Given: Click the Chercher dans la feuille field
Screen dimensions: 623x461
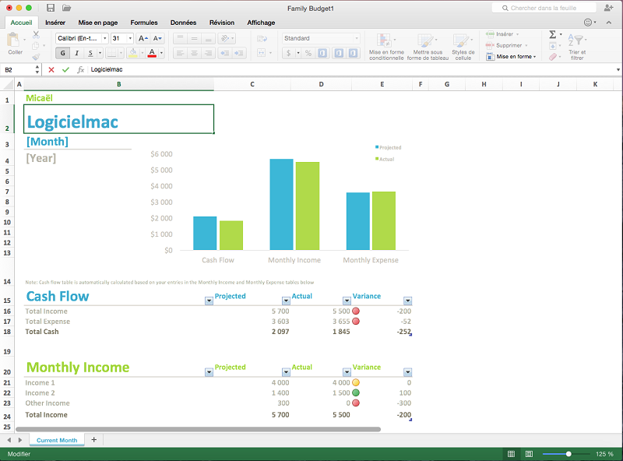Looking at the screenshot, I should pyautogui.click(x=544, y=8).
